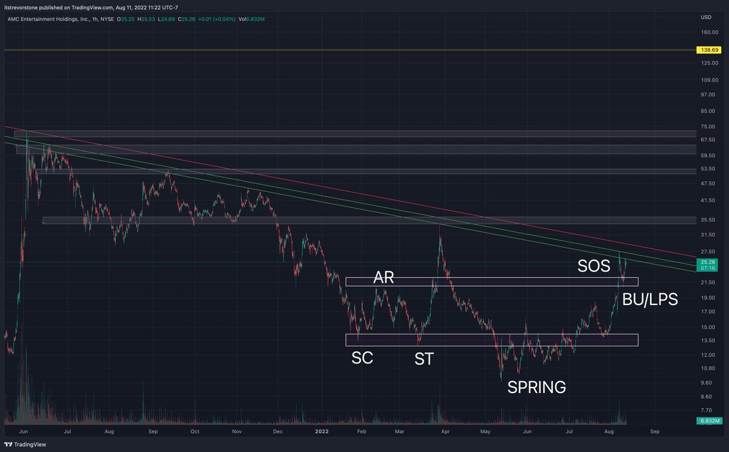Screen dimensions: 729x452
Task: Click the Dec label on time axis
Action: click(x=278, y=431)
